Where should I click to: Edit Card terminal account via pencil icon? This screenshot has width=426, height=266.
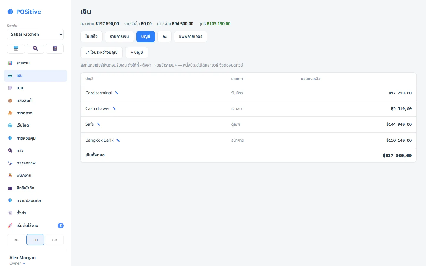point(117,93)
